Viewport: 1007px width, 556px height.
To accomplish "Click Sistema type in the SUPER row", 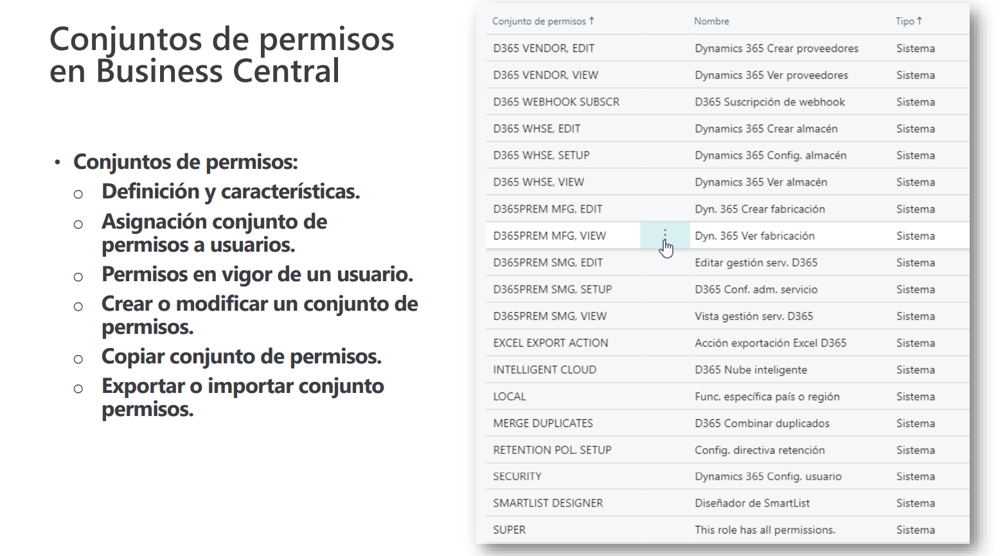I will (x=916, y=530).
